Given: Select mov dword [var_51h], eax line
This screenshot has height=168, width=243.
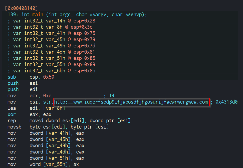Looking at the screenshot, I should pos(46,158).
